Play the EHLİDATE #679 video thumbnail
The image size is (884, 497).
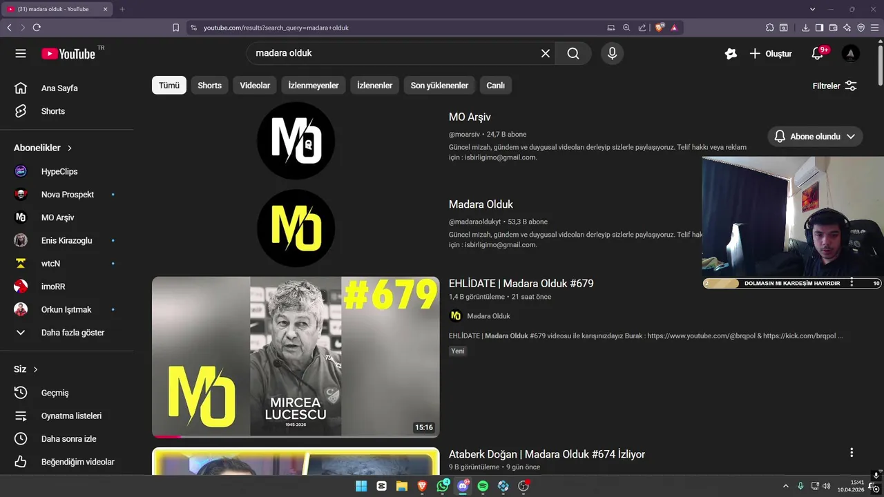click(296, 357)
